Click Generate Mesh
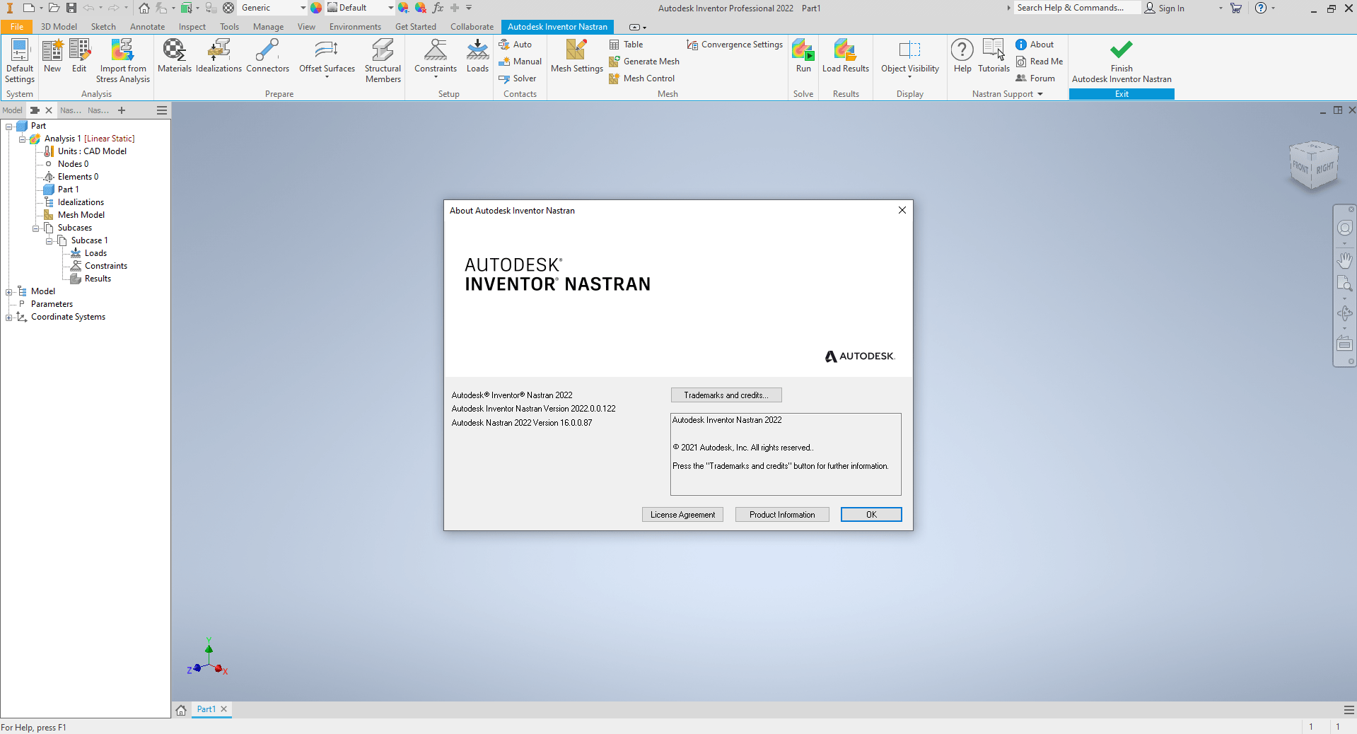The image size is (1357, 734). tap(643, 62)
